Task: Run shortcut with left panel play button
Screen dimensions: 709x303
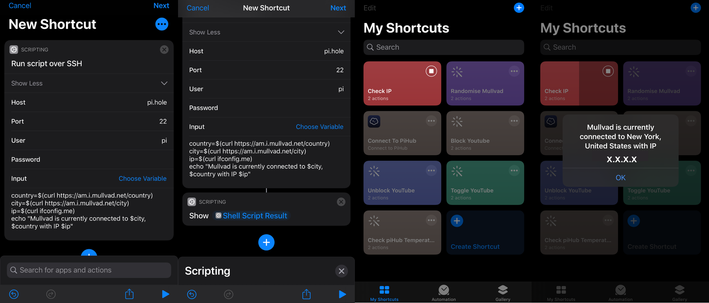Action: [165, 294]
